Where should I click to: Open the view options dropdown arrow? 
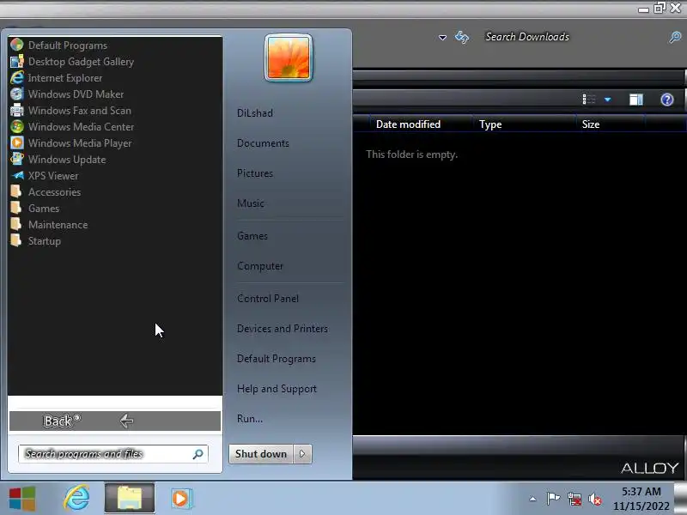(608, 100)
